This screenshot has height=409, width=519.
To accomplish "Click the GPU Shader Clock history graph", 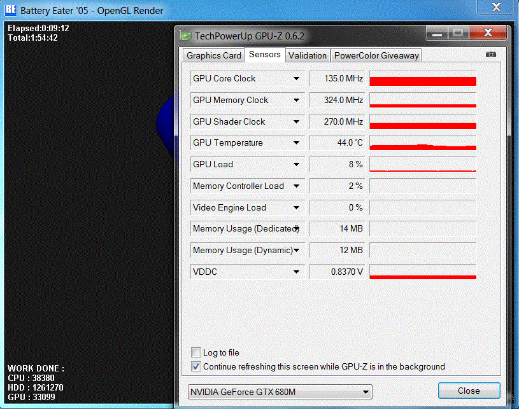I will tap(423, 121).
